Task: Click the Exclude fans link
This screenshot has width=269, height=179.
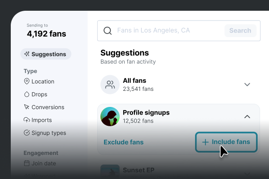Action: [124, 142]
